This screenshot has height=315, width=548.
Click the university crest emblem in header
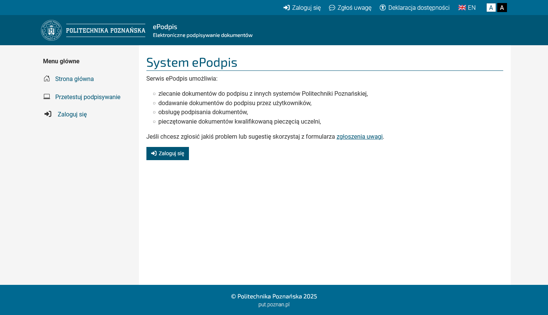pyautogui.click(x=51, y=31)
